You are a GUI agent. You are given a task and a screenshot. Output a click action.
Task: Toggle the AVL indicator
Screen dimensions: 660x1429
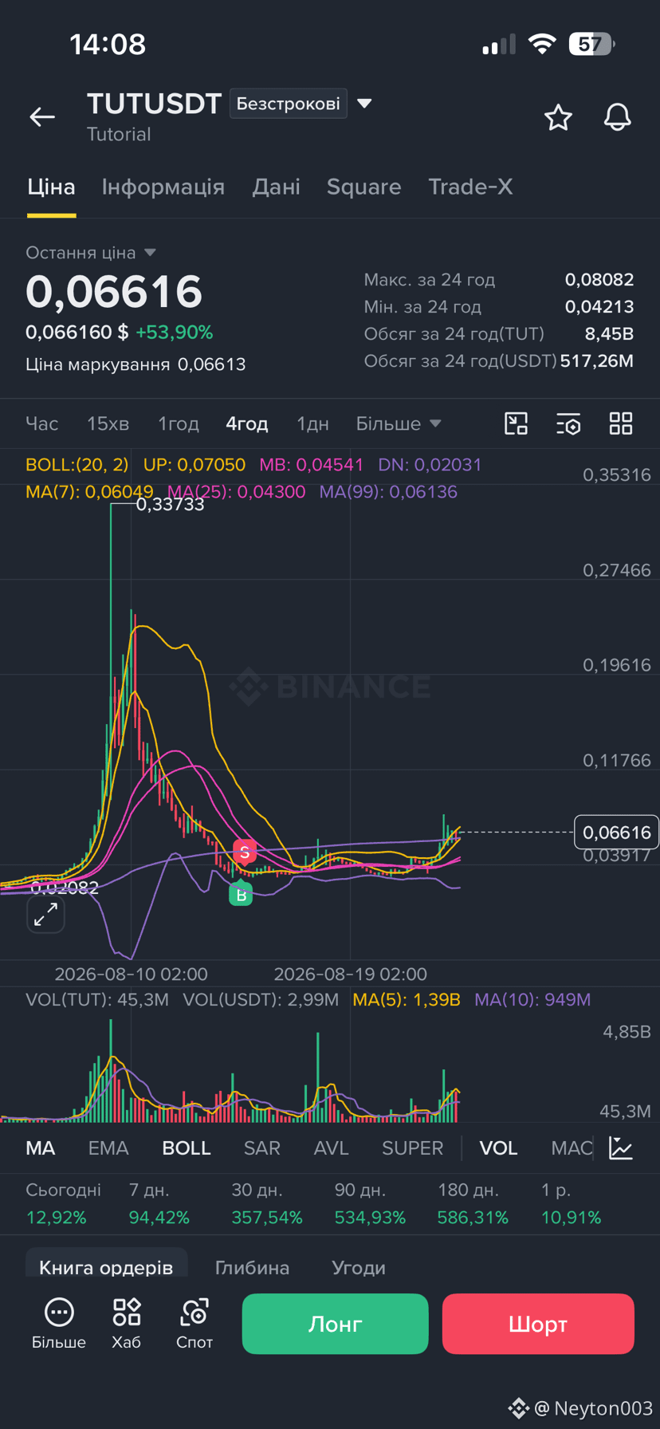coord(332,1148)
